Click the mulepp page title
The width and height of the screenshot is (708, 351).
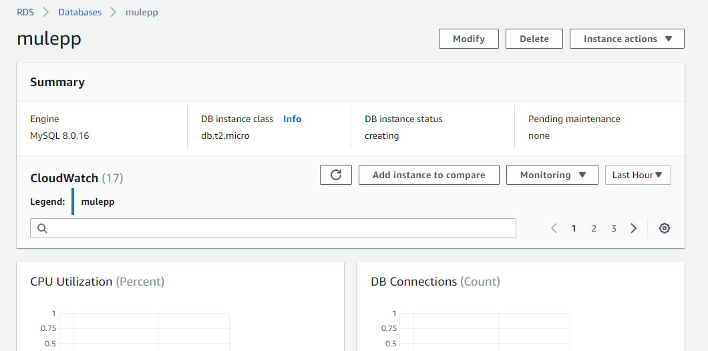[x=49, y=39]
